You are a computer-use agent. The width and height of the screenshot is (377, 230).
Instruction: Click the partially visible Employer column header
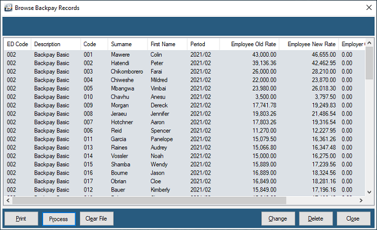click(352, 44)
